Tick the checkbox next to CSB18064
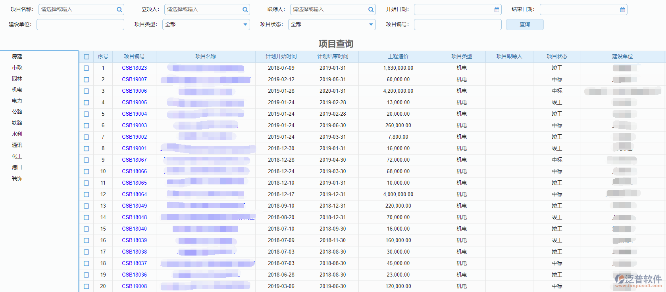Viewport: 666px width, 292px height. click(x=87, y=195)
